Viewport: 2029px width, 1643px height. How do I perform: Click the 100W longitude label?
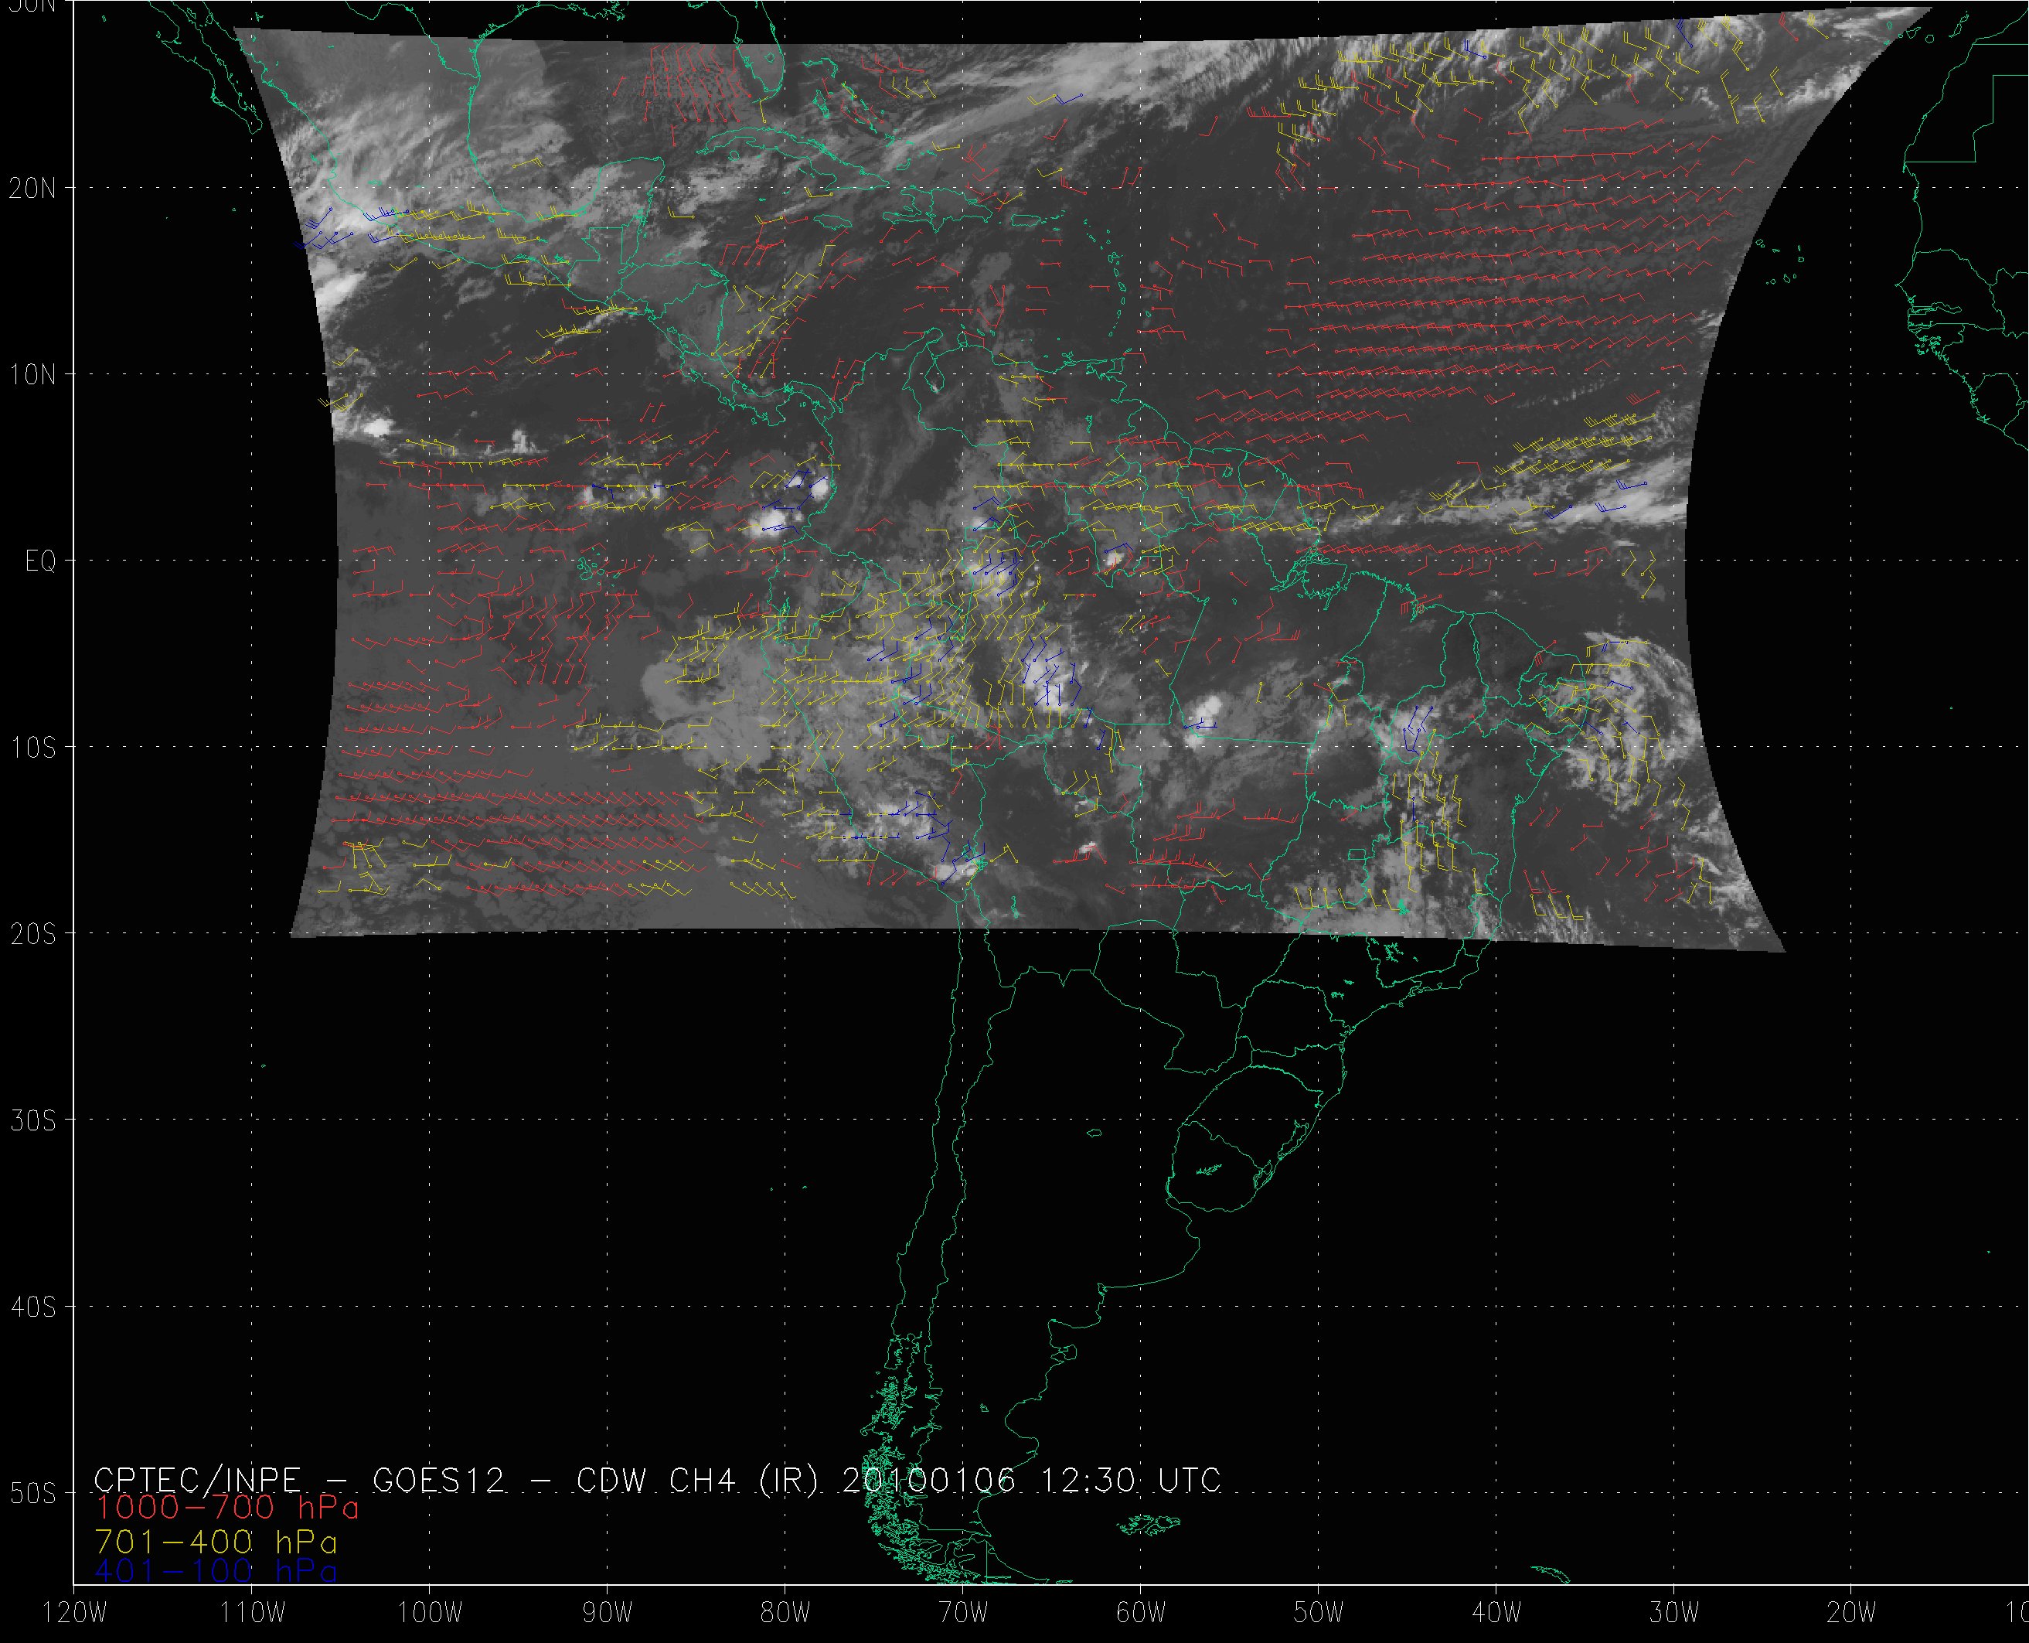coord(431,1613)
